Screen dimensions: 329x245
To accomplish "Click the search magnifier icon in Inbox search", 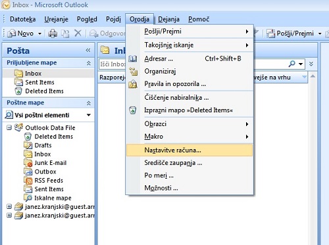I will tap(291, 64).
